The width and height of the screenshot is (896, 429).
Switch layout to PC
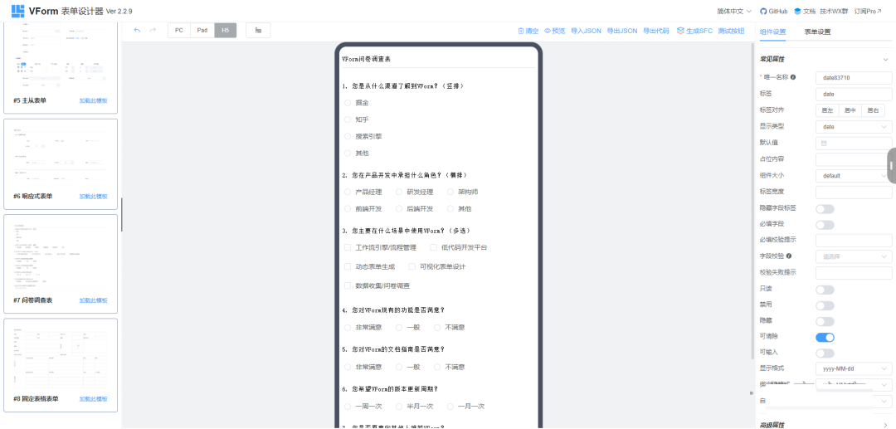pyautogui.click(x=179, y=30)
